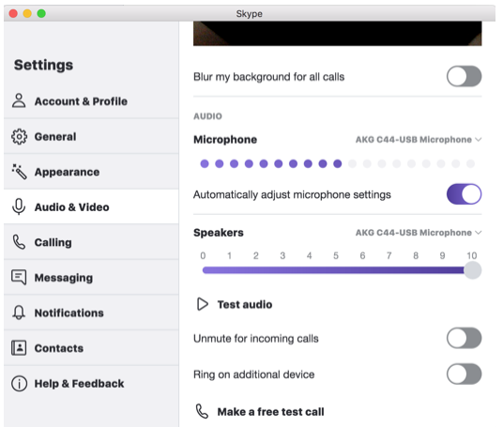Click the Contacts address book icon

[19, 348]
